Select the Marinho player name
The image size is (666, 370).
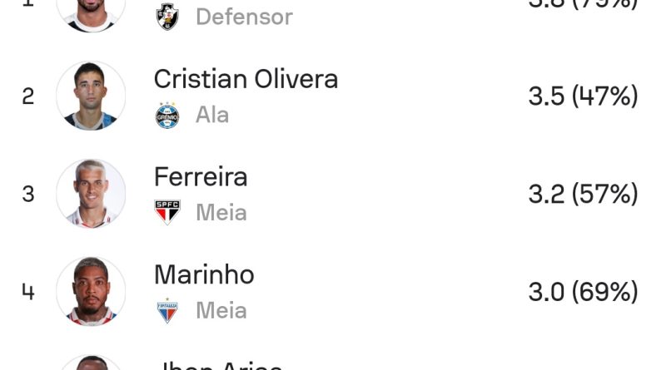coord(204,274)
